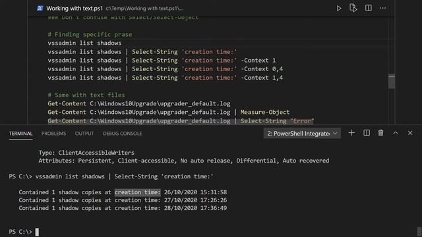Click the terminal line dated 28/10/2020 17:36:49
Image resolution: width=422 pixels, height=237 pixels.
tap(123, 208)
